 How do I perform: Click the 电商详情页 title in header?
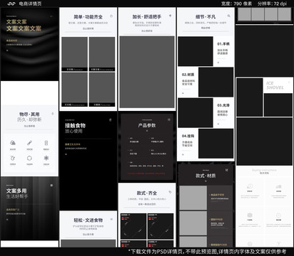coord(30,4)
